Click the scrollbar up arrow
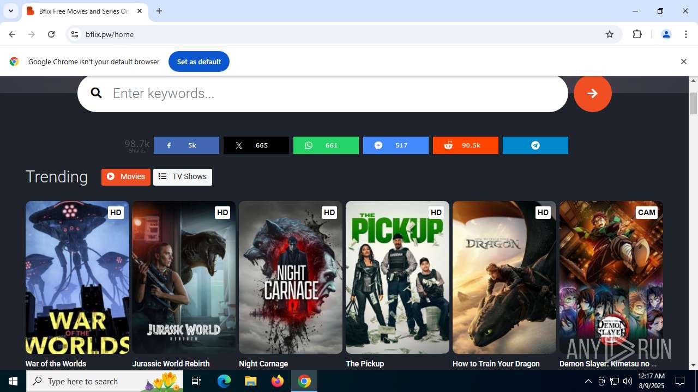 click(694, 81)
